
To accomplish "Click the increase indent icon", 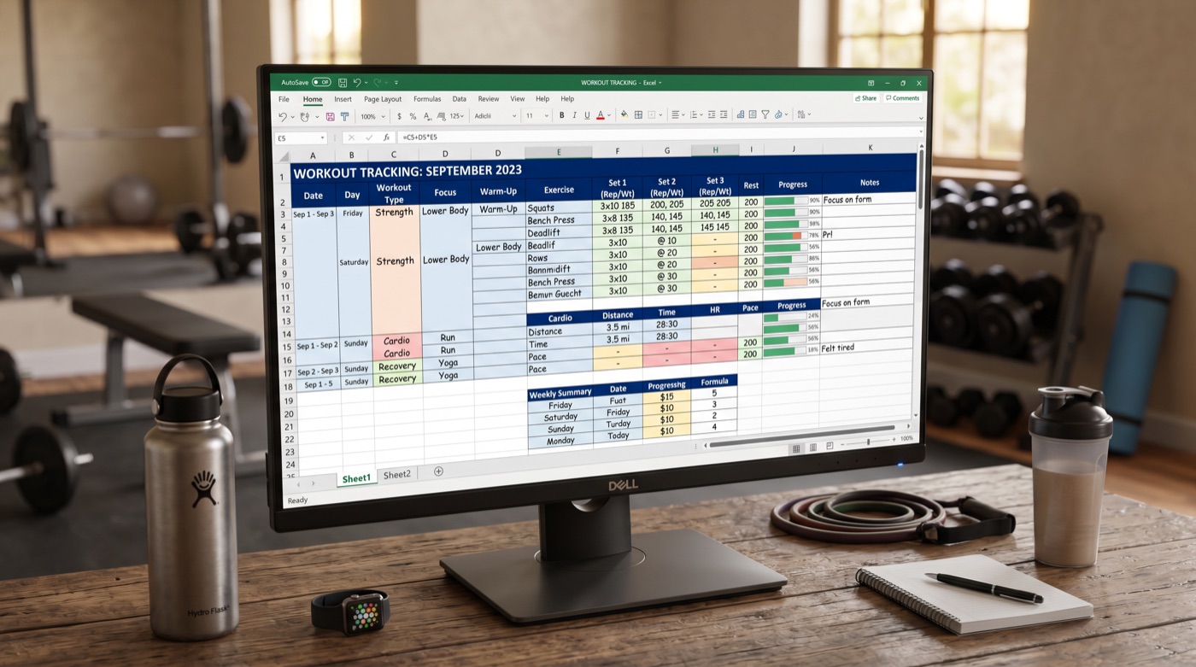I will 724,114.
